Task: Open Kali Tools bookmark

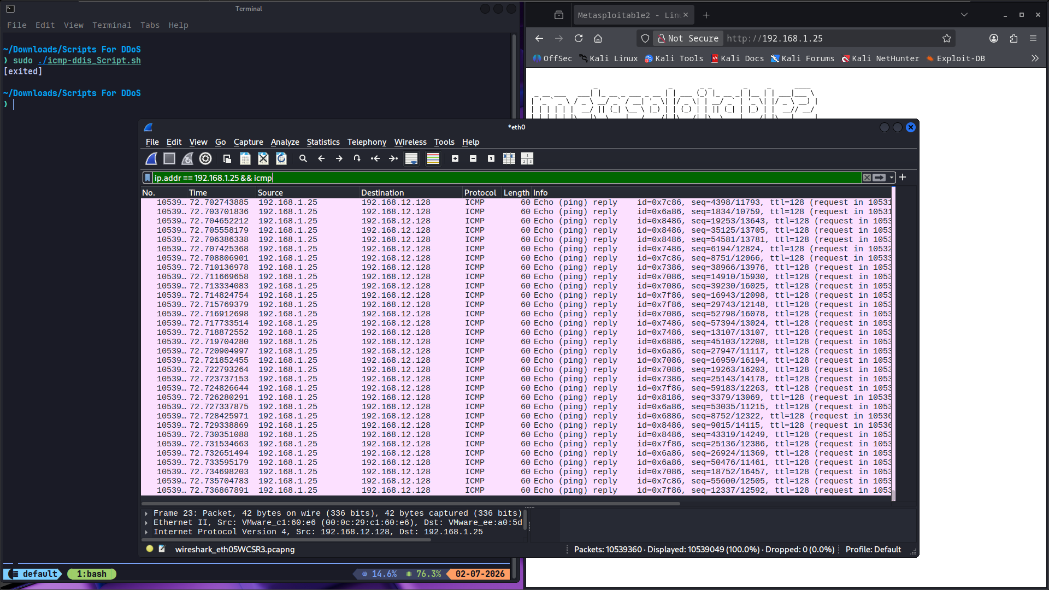Action: [x=674, y=58]
